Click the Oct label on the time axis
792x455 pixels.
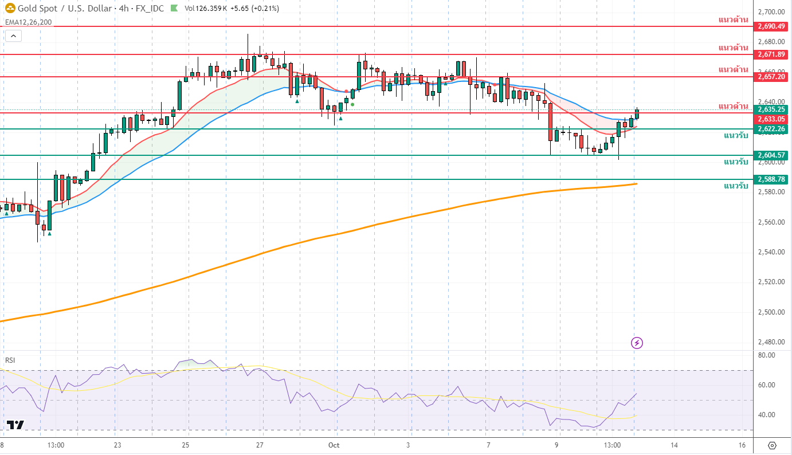point(335,445)
